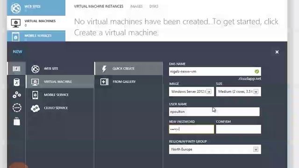Screen dimensions: 299x168
Task: Click the Mobile Service phone icon
Action: tap(35, 95)
